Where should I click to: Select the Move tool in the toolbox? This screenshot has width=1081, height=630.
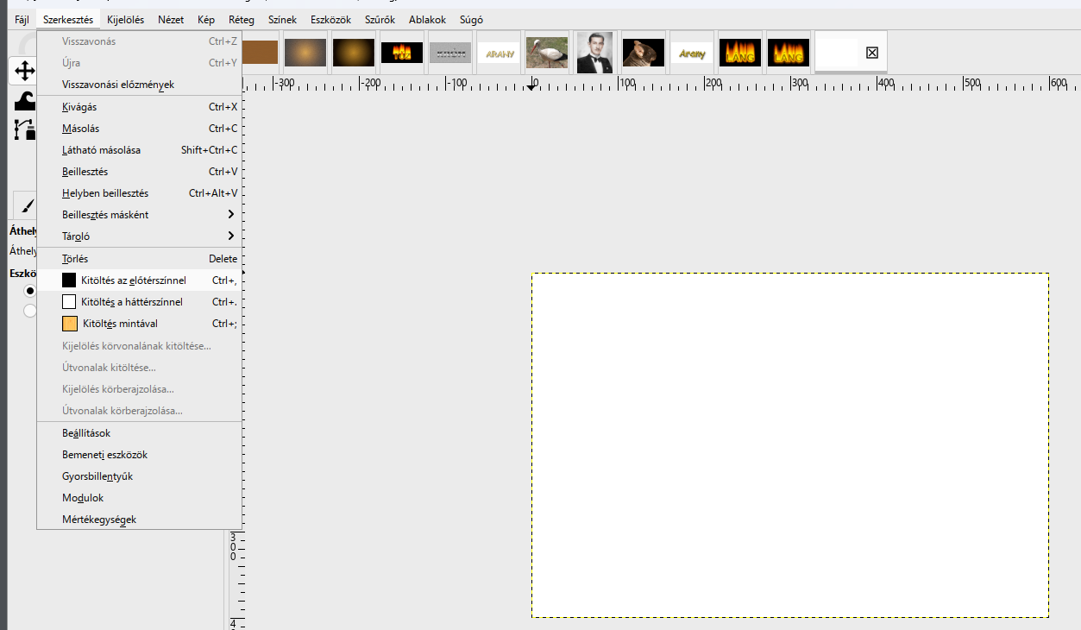[23, 71]
